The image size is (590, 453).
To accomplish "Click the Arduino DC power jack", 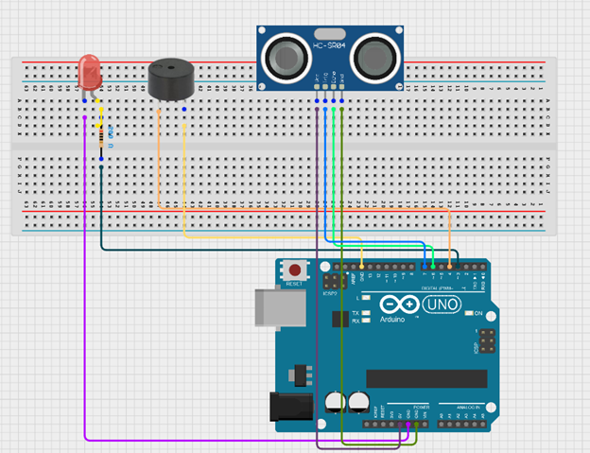I will coord(291,407).
